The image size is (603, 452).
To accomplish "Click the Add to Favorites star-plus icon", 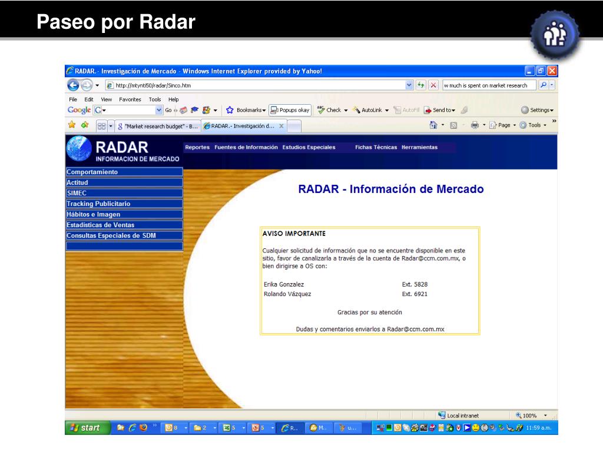I will 85,125.
